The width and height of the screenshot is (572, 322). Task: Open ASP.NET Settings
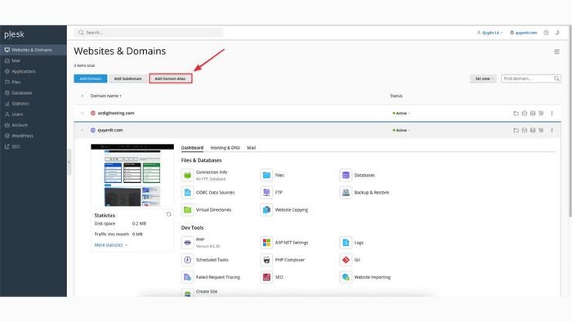click(x=284, y=243)
